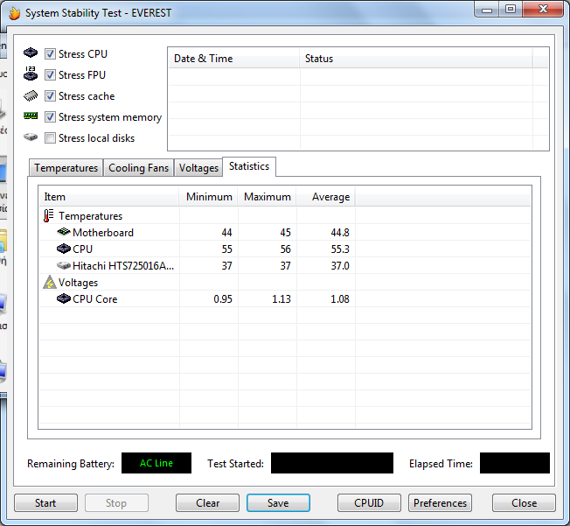Click the CPU Core maximum value 1.13
570x526 pixels.
(282, 298)
